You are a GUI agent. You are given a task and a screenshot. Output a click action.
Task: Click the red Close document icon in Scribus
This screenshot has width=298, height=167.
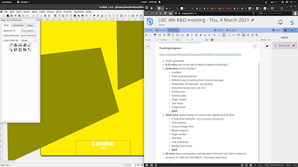point(16,16)
